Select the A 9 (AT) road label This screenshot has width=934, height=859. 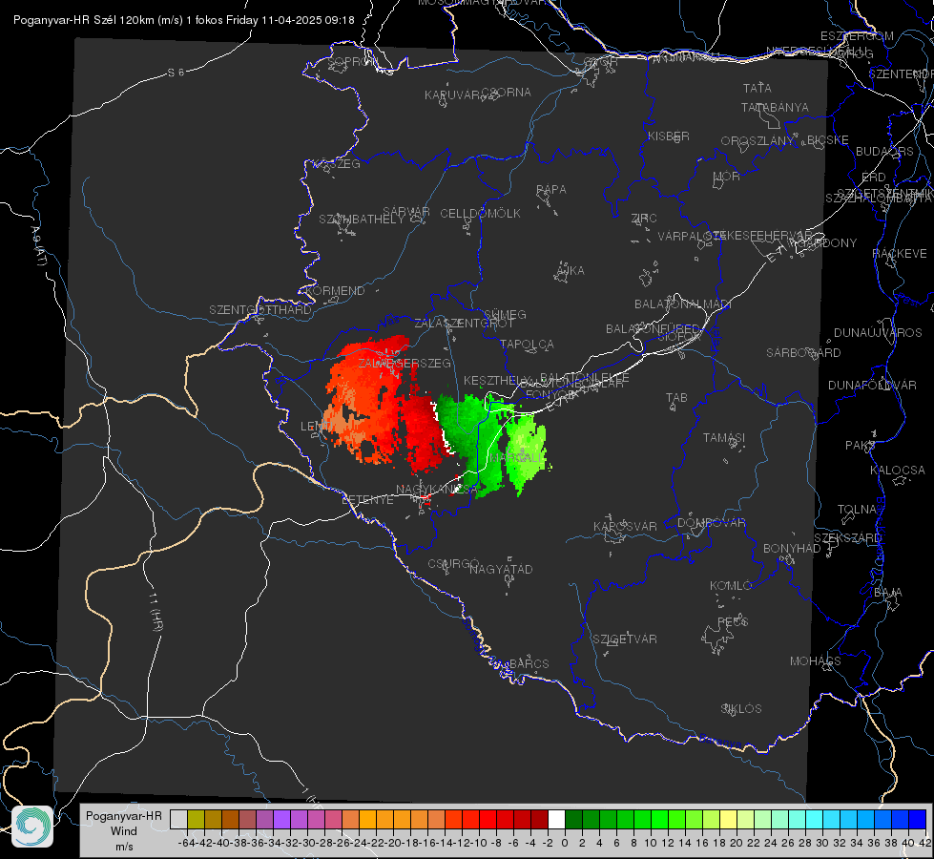(x=39, y=246)
